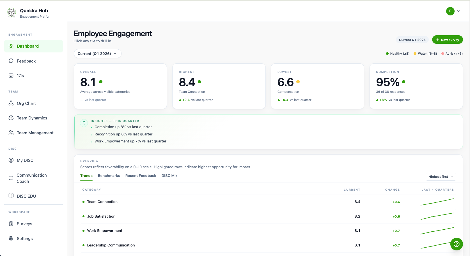Viewport: 470px width, 256px height.
Task: Click the Feedback speech bubble icon
Action: (x=11, y=61)
